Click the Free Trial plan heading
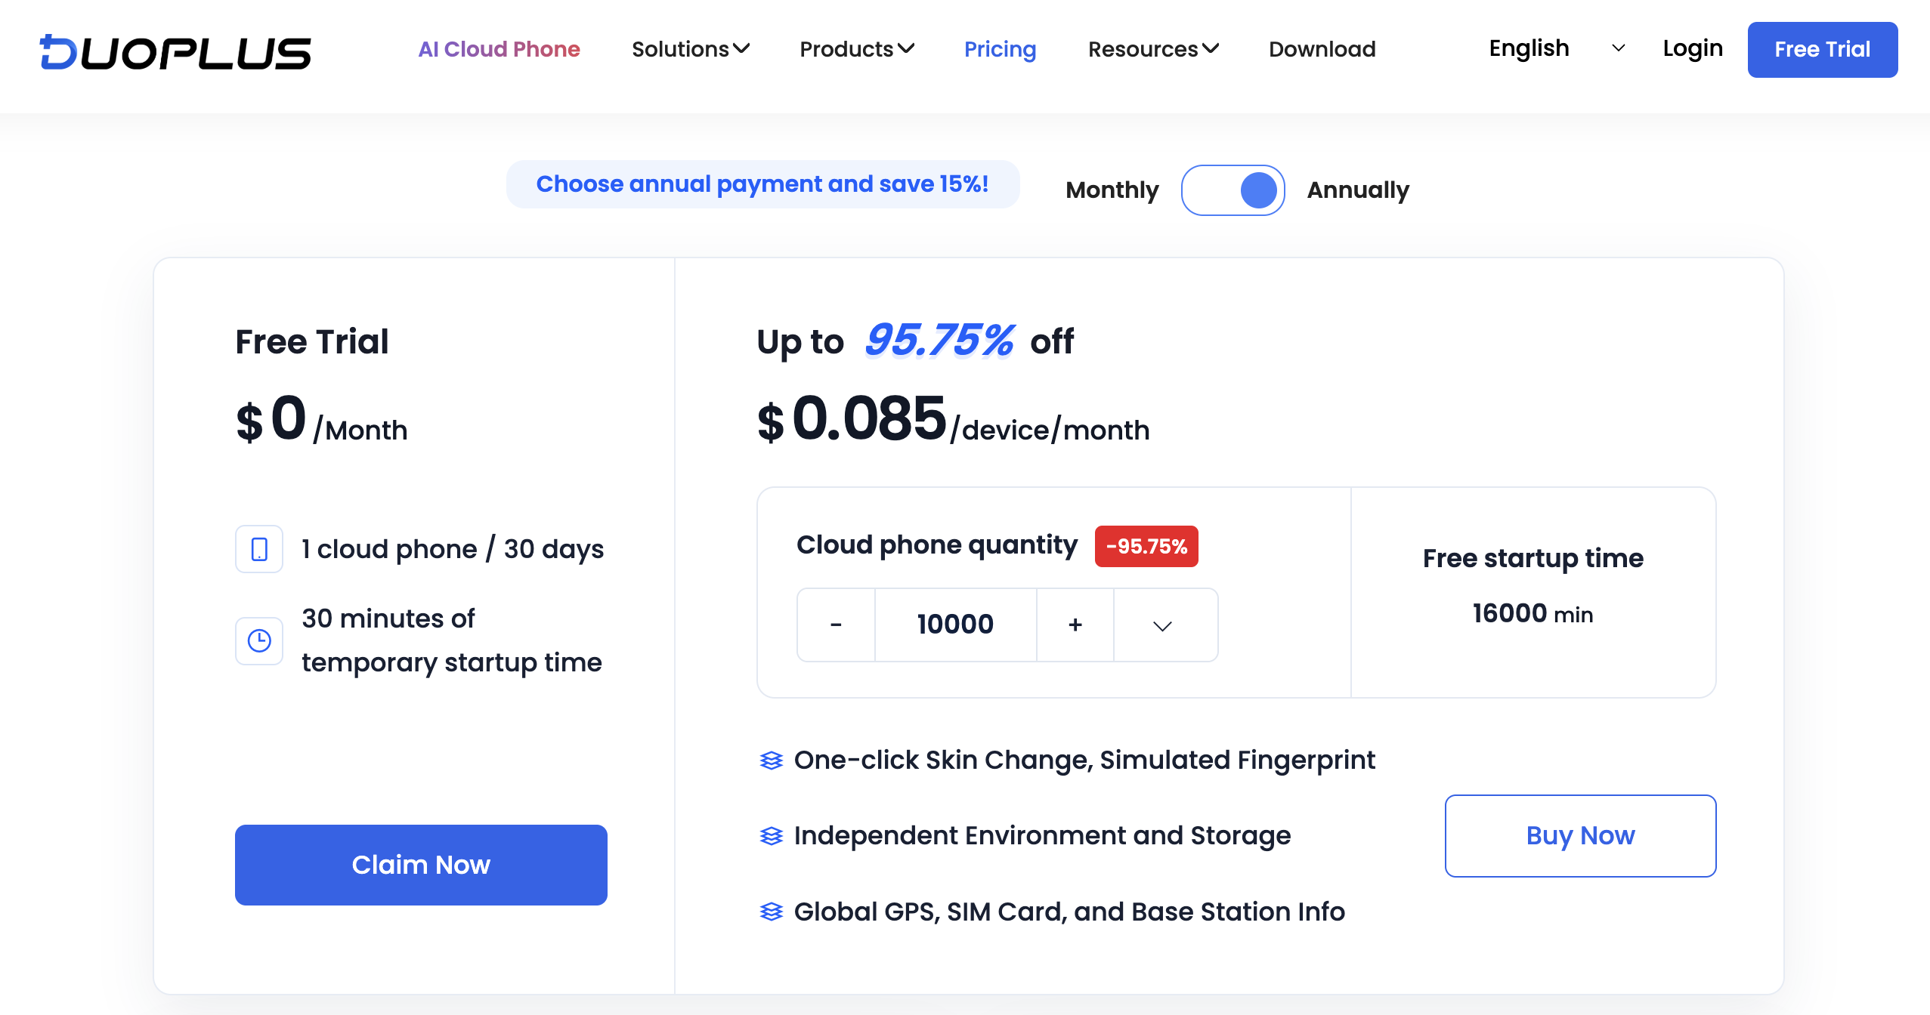 click(x=312, y=341)
